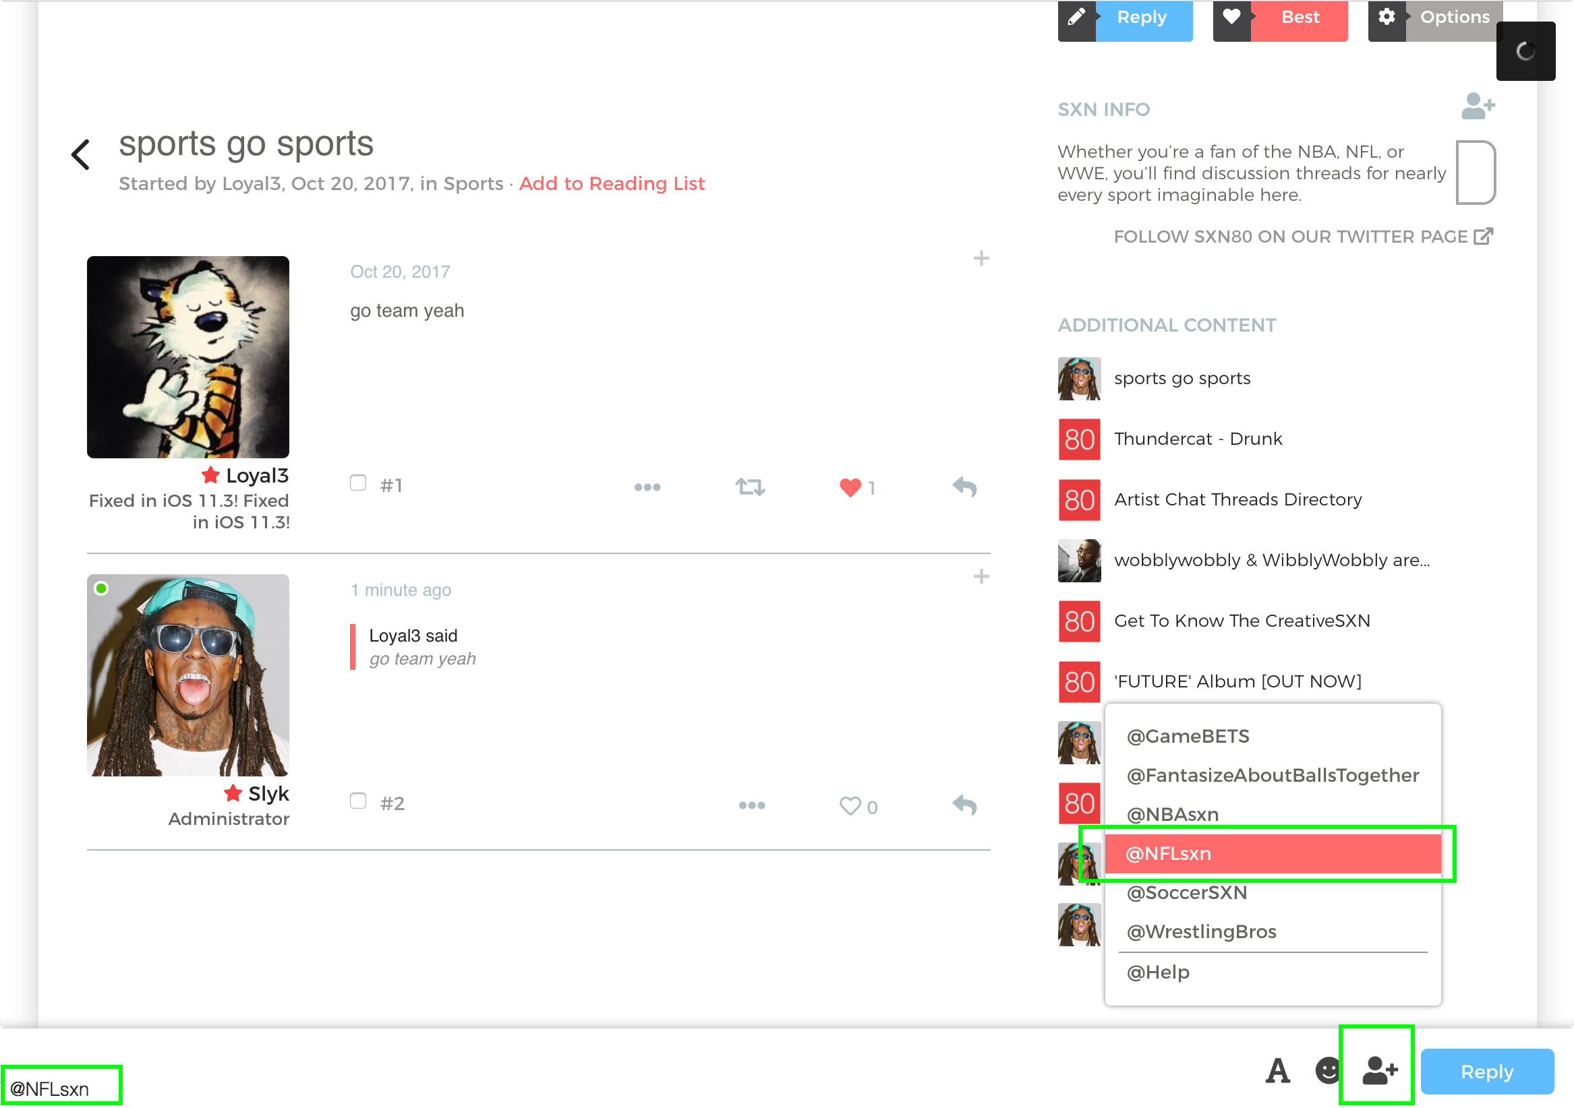Reply to post #2 with the arrow icon
This screenshot has height=1108, width=1574.
964,805
